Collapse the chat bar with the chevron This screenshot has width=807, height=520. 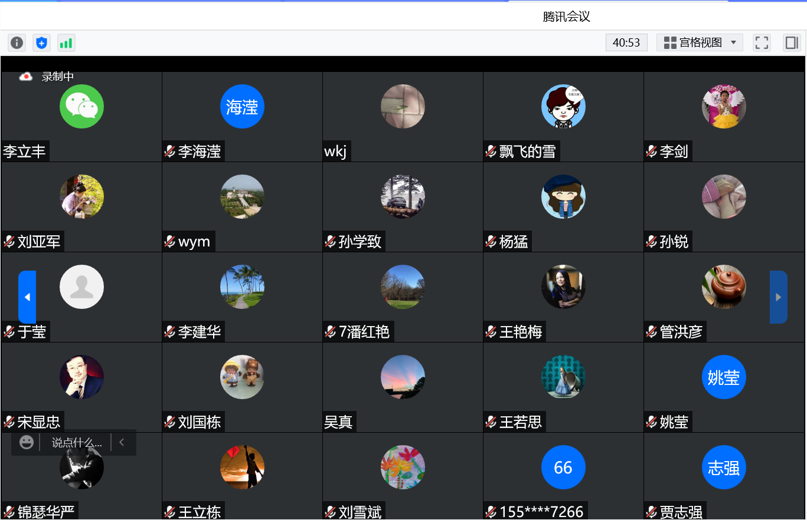(x=122, y=442)
